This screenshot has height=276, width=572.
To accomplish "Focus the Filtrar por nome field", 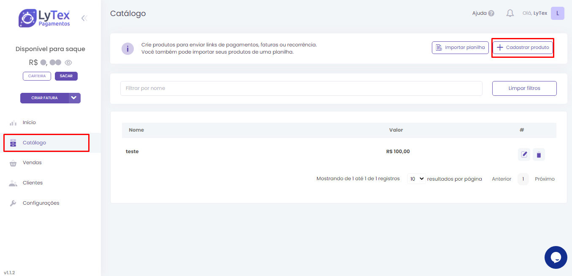I will pyautogui.click(x=301, y=88).
